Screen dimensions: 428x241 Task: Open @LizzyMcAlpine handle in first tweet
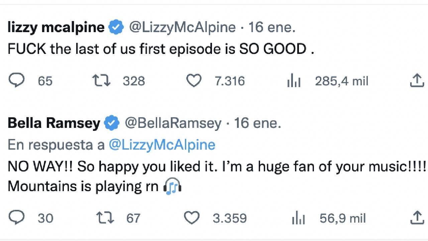[182, 27]
